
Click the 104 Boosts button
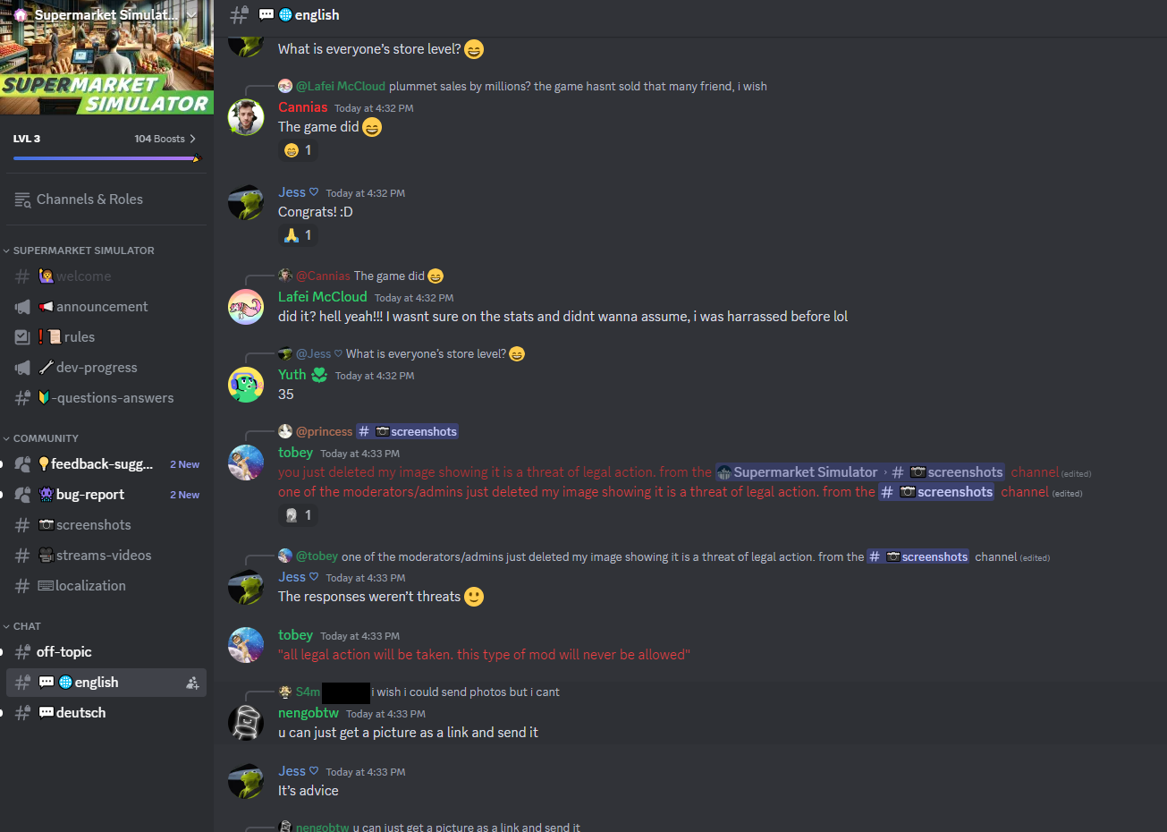[165, 139]
